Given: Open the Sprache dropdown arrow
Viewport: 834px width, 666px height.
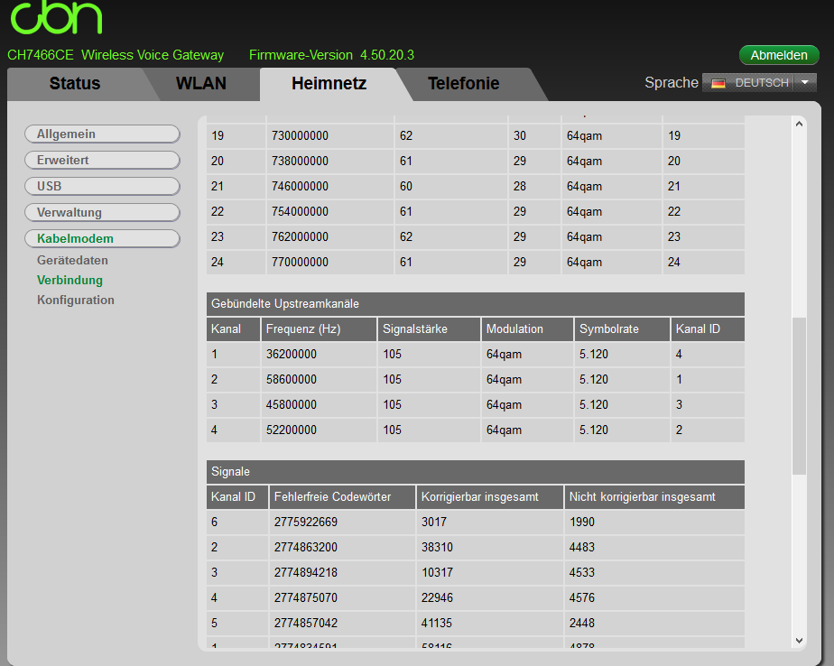Looking at the screenshot, I should (805, 82).
